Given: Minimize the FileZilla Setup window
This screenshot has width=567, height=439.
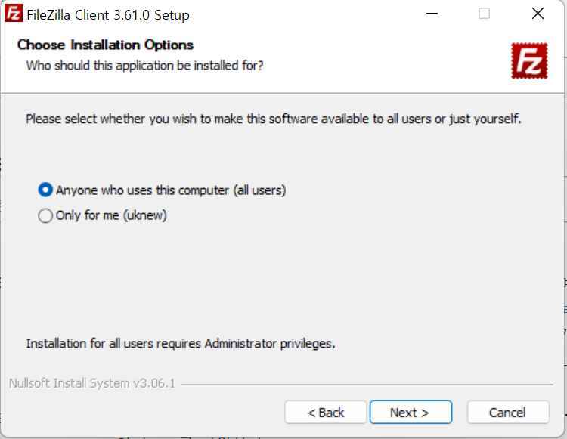Looking at the screenshot, I should coord(432,14).
